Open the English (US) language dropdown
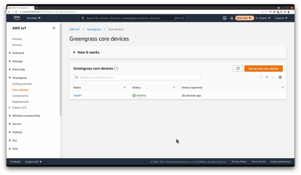301x175 pixels. [34, 162]
